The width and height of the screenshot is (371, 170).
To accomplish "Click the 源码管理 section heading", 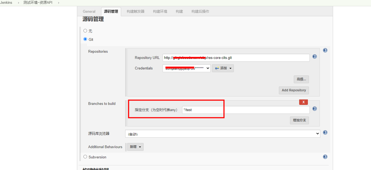I will tap(93, 19).
